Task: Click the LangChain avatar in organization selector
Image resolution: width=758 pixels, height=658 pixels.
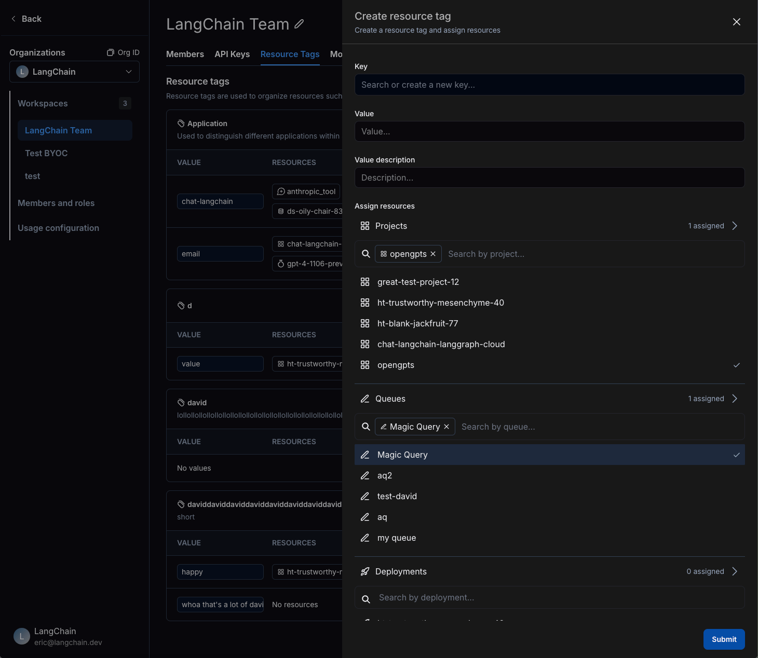Action: [x=22, y=72]
